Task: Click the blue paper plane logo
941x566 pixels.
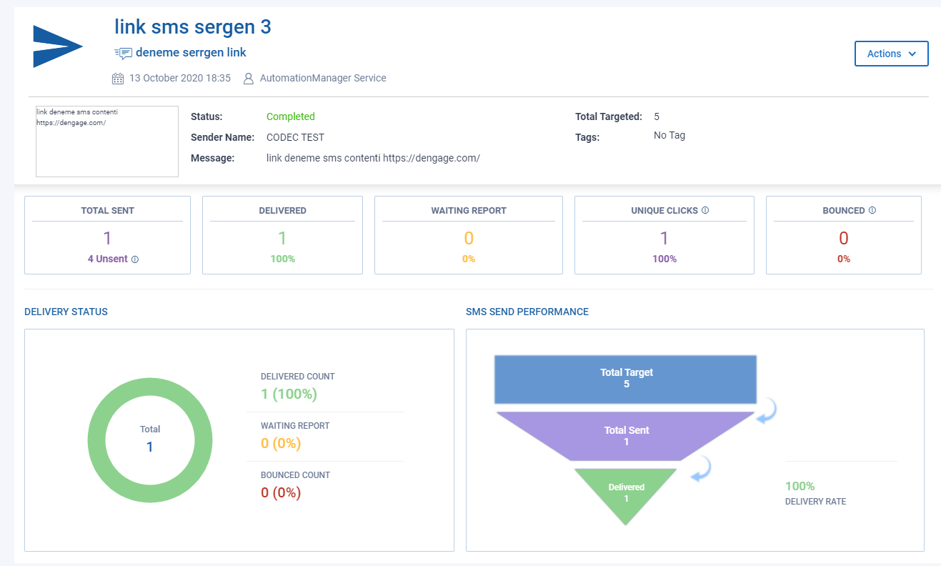Action: coord(58,46)
